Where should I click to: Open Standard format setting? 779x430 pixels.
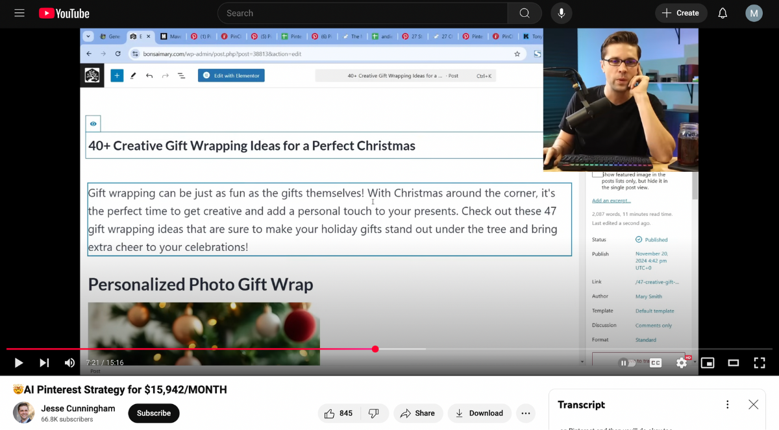(646, 340)
